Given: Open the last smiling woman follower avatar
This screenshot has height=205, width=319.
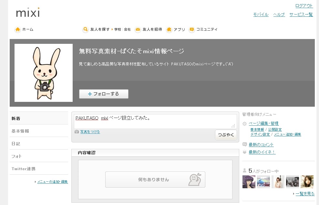Looking at the screenshot, I should (x=307, y=182).
